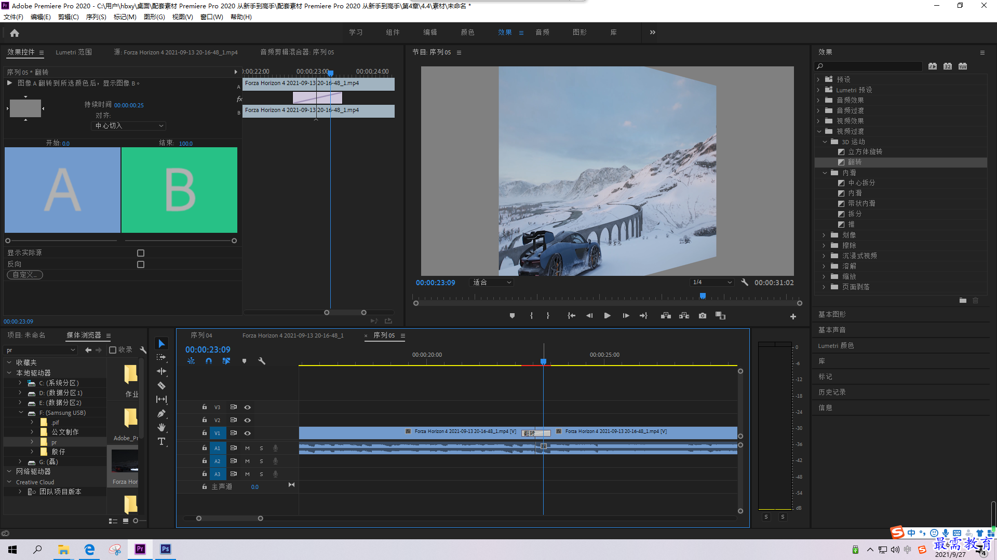The height and width of the screenshot is (560, 997).
Task: Solo track A2
Action: [261, 461]
